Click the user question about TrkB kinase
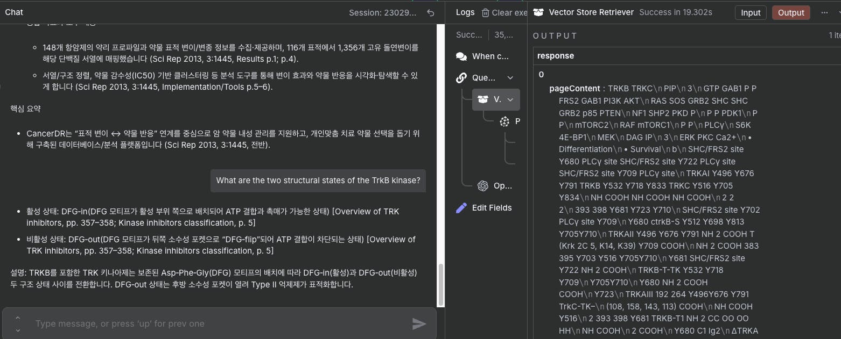Image resolution: width=841 pixels, height=339 pixels. point(318,181)
